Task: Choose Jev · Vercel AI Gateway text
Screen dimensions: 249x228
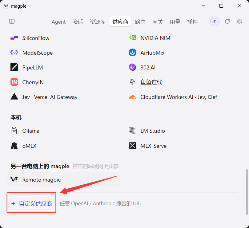Action: click(x=50, y=97)
